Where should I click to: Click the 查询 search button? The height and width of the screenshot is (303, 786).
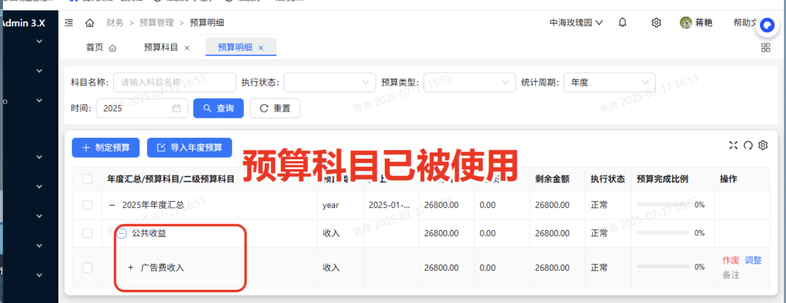(x=218, y=108)
